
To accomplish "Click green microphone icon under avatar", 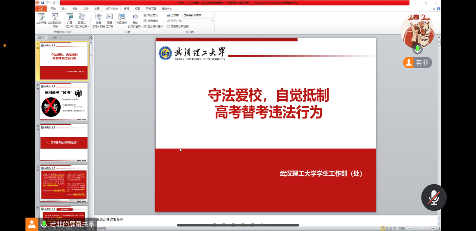I will (418, 49).
